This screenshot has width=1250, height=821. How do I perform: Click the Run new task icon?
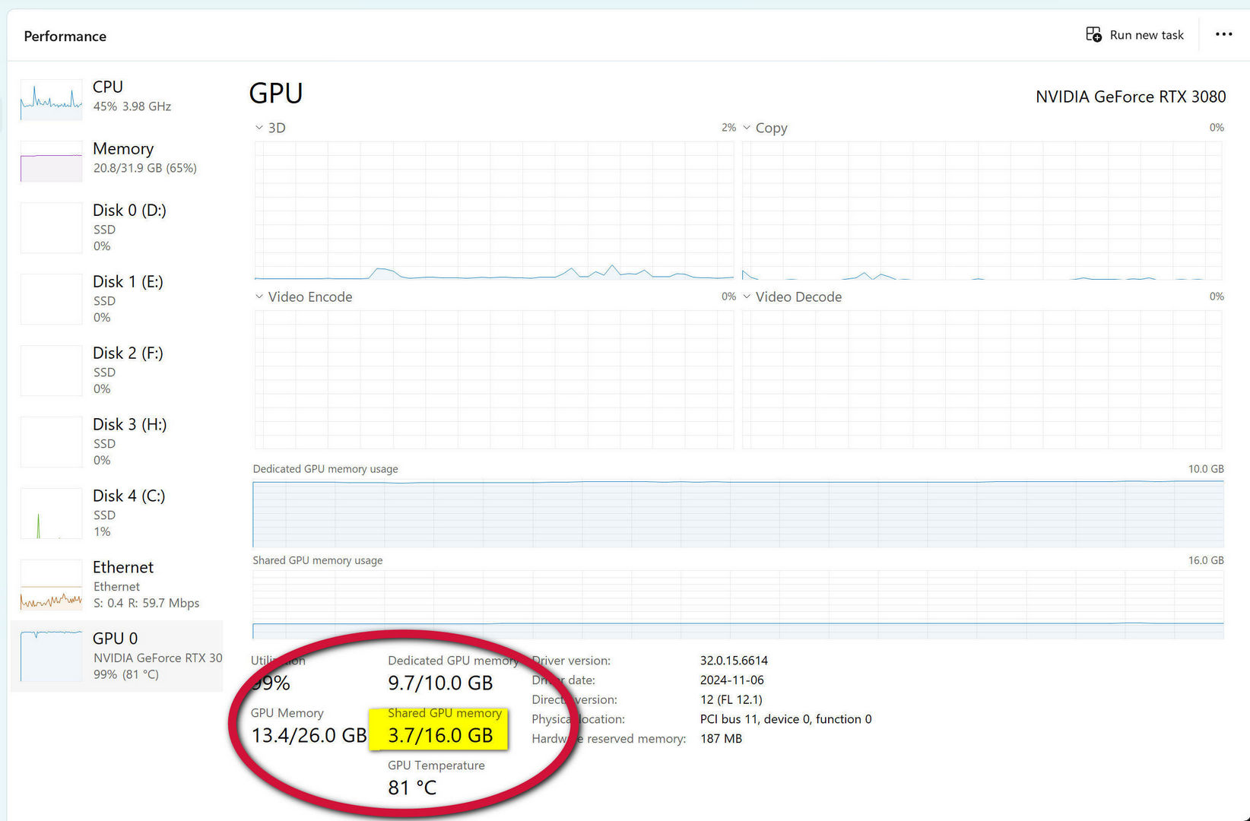tap(1093, 34)
